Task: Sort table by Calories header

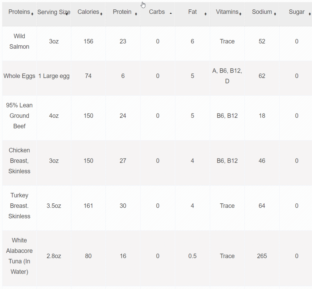Action: [x=88, y=12]
